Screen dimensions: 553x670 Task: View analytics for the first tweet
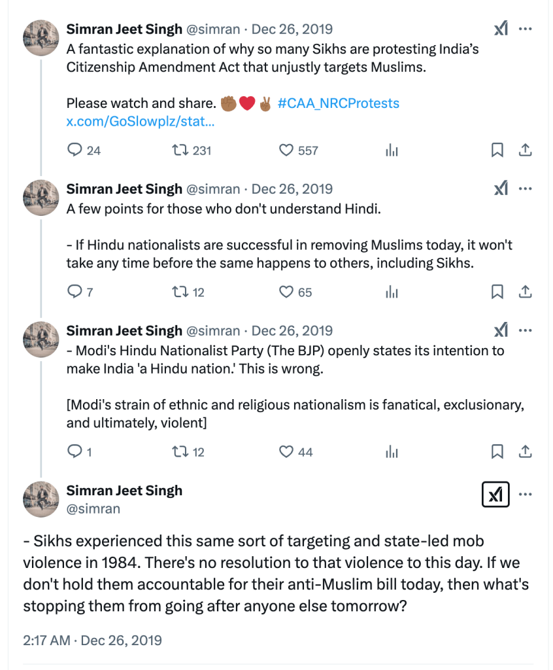coord(392,150)
